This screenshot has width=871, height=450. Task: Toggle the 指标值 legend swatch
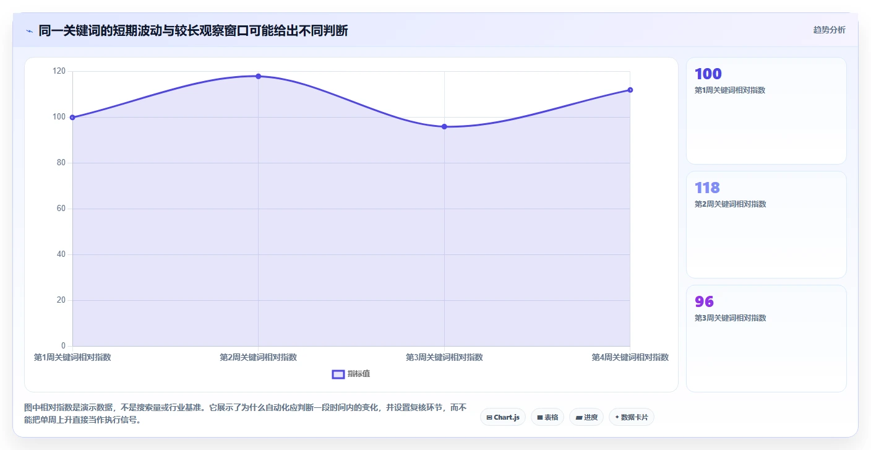[x=338, y=374]
